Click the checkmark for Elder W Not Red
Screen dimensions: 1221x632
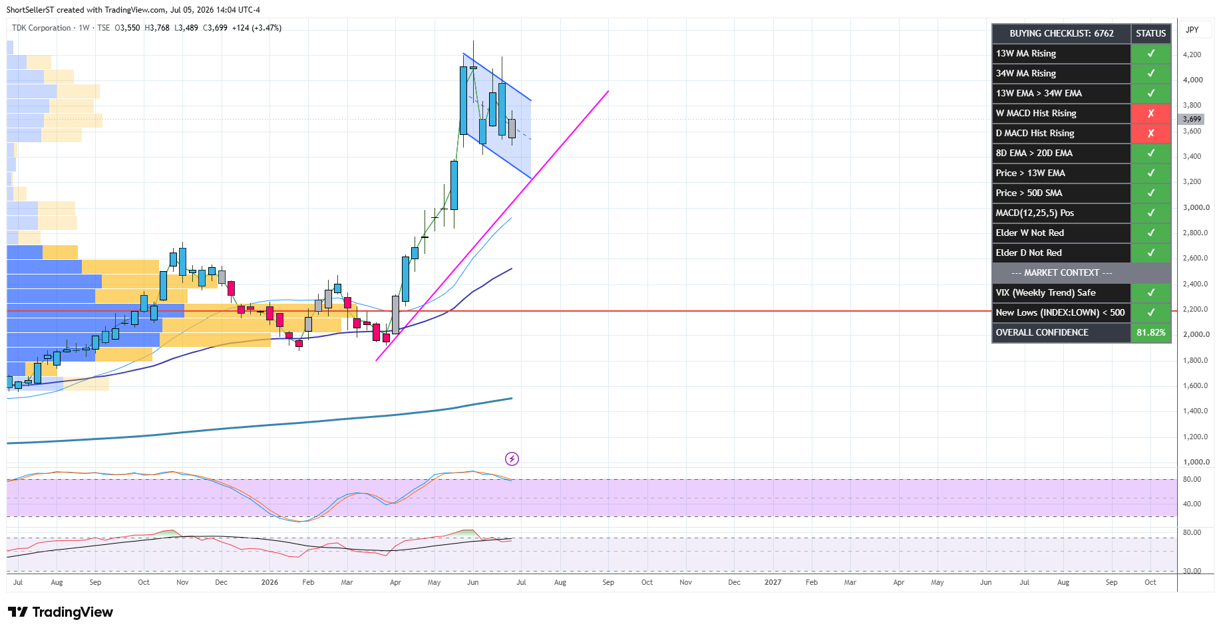(1150, 233)
